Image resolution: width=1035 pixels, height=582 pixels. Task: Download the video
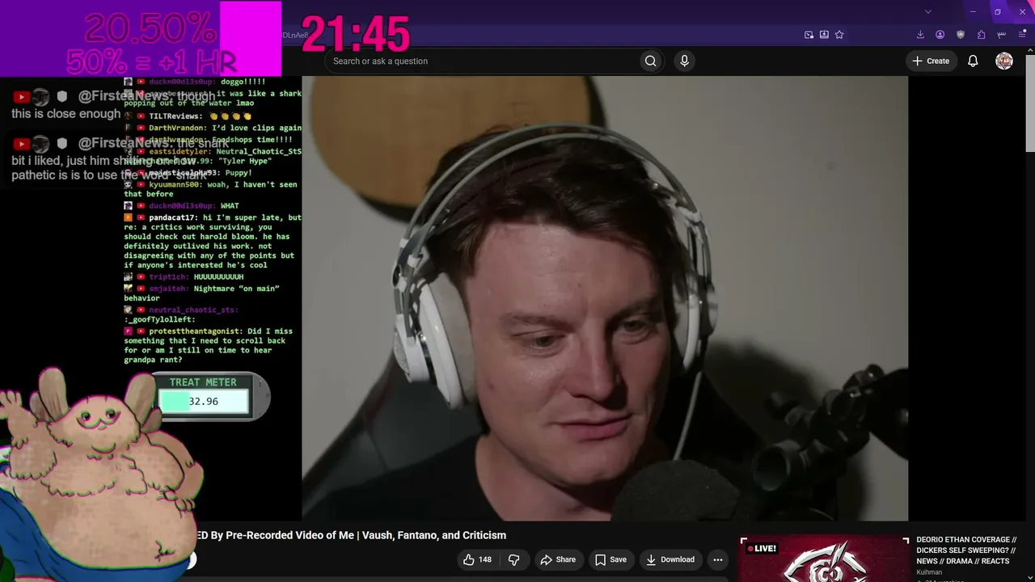(670, 559)
